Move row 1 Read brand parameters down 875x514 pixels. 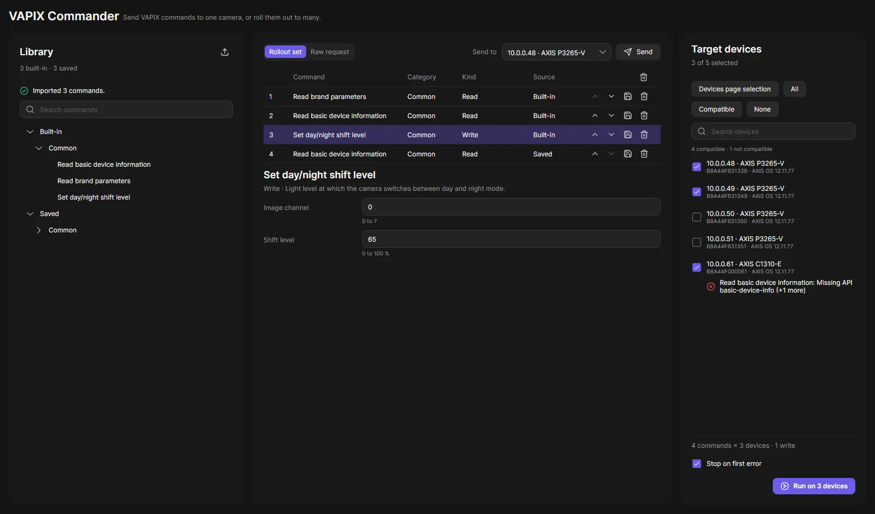[x=611, y=96]
